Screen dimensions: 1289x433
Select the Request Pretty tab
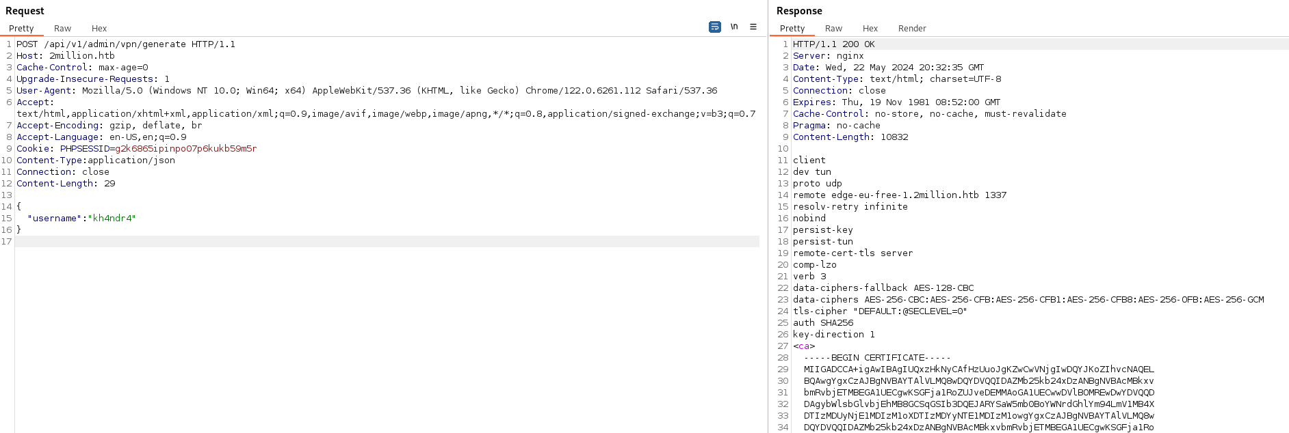coord(21,29)
